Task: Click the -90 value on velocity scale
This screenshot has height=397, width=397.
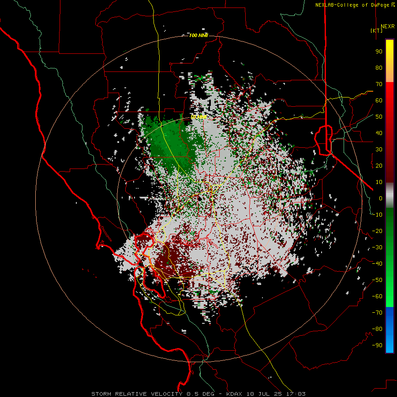Action: (377, 345)
